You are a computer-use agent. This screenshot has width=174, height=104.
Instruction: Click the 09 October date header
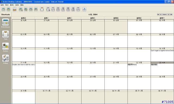coord(162,34)
